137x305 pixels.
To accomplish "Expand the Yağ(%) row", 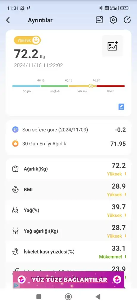I will click(68, 210).
